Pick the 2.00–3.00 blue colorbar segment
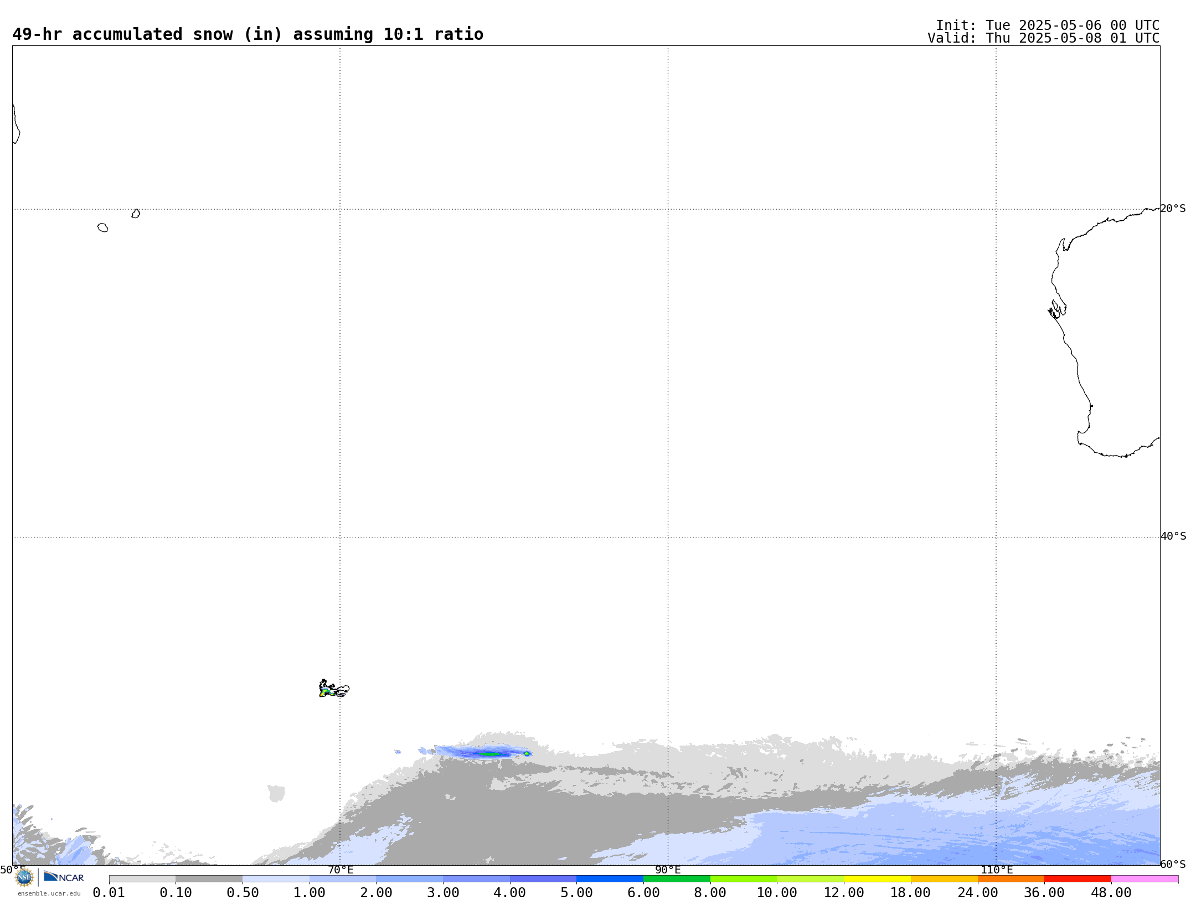Screen dimensions: 1196x900 point(409,879)
